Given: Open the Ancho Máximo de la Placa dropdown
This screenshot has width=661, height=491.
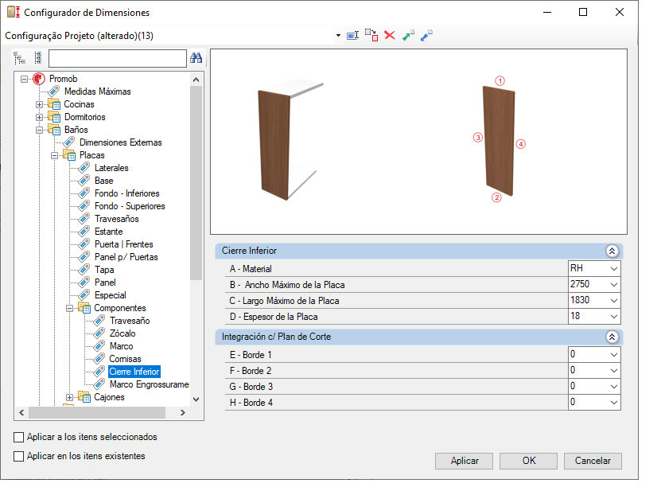Looking at the screenshot, I should pyautogui.click(x=614, y=285).
